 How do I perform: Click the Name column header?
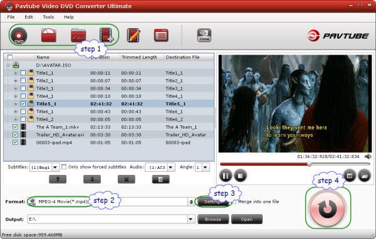[43, 57]
